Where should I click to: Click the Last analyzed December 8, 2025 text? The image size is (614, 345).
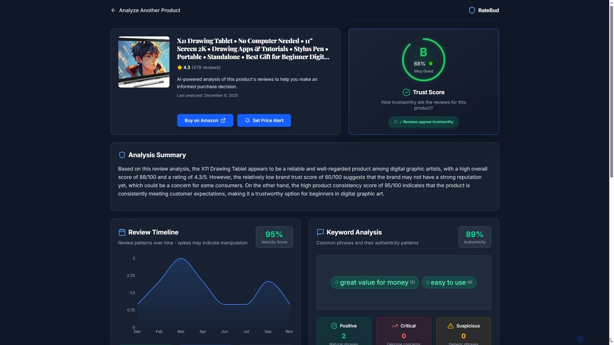(207, 95)
